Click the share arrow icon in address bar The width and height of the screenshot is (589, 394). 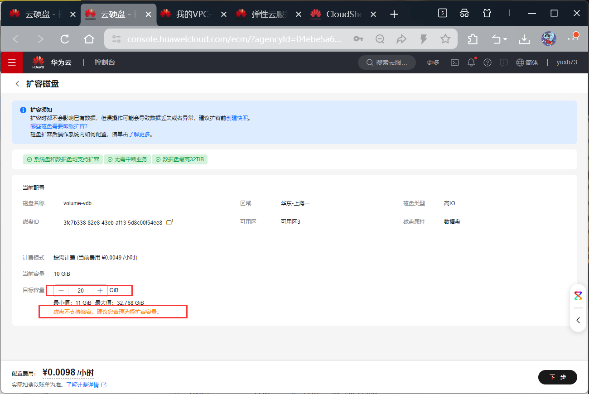pyautogui.click(x=402, y=39)
